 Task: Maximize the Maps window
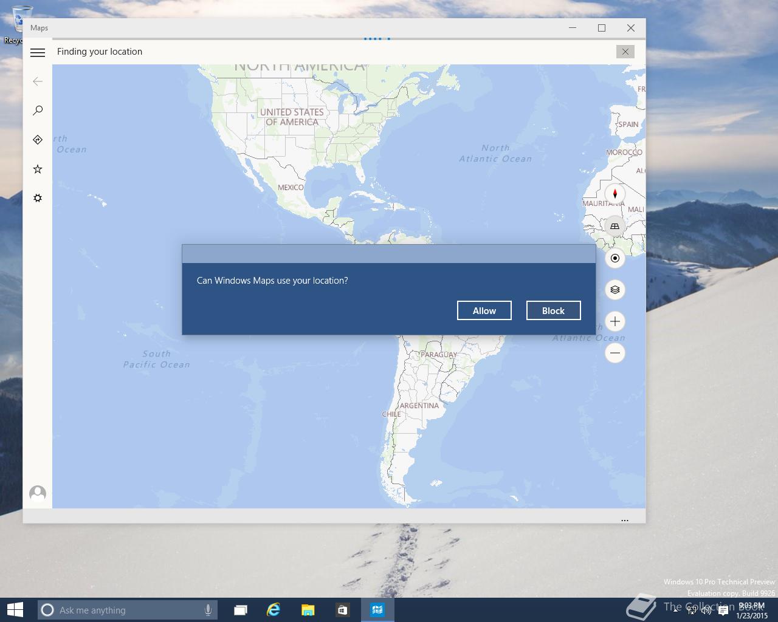coord(602,28)
